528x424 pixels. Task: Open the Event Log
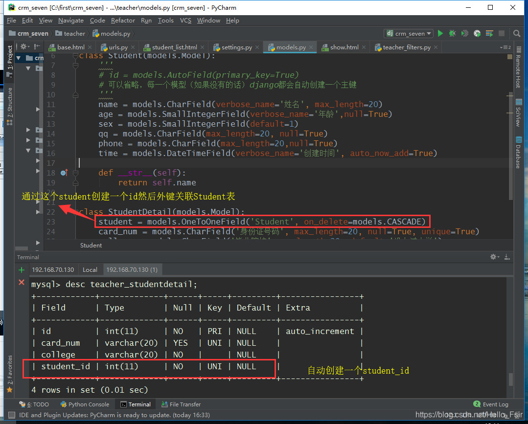coord(491,404)
